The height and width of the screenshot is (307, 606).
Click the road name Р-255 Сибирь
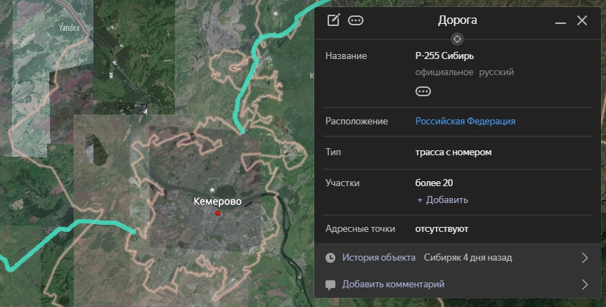[444, 55]
